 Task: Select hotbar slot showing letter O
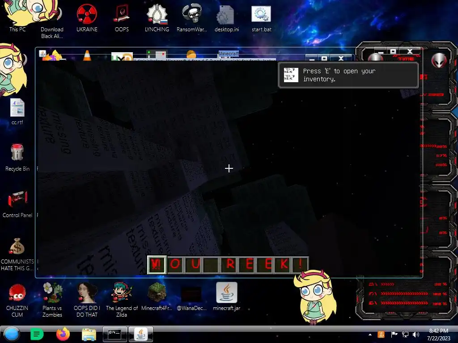tap(175, 264)
